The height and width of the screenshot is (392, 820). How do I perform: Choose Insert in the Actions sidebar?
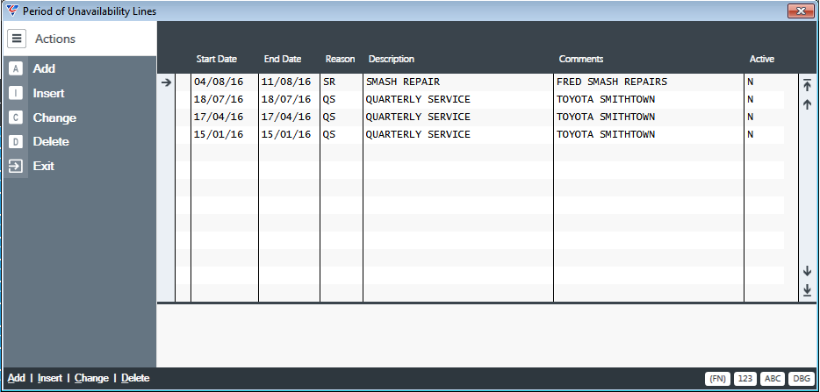[48, 93]
